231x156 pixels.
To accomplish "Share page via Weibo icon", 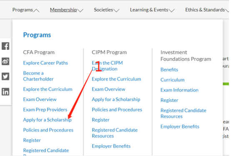I will [5, 61].
